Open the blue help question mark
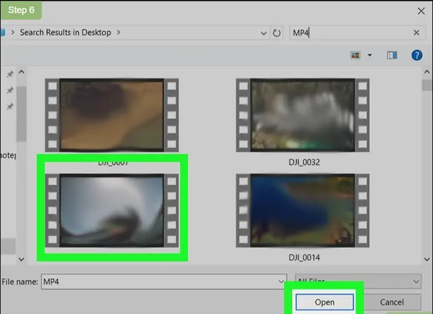Screen dimensions: 433x314 coord(416,55)
